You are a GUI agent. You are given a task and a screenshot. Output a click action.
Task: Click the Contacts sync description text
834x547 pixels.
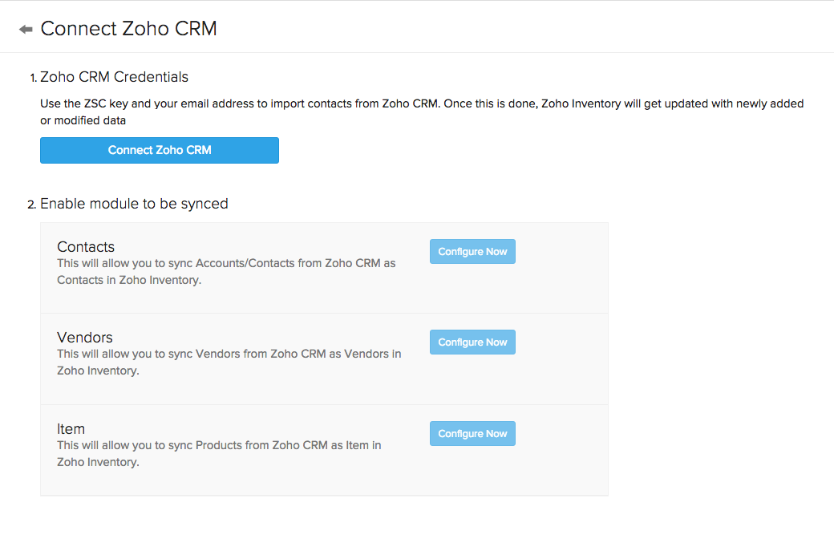225,271
